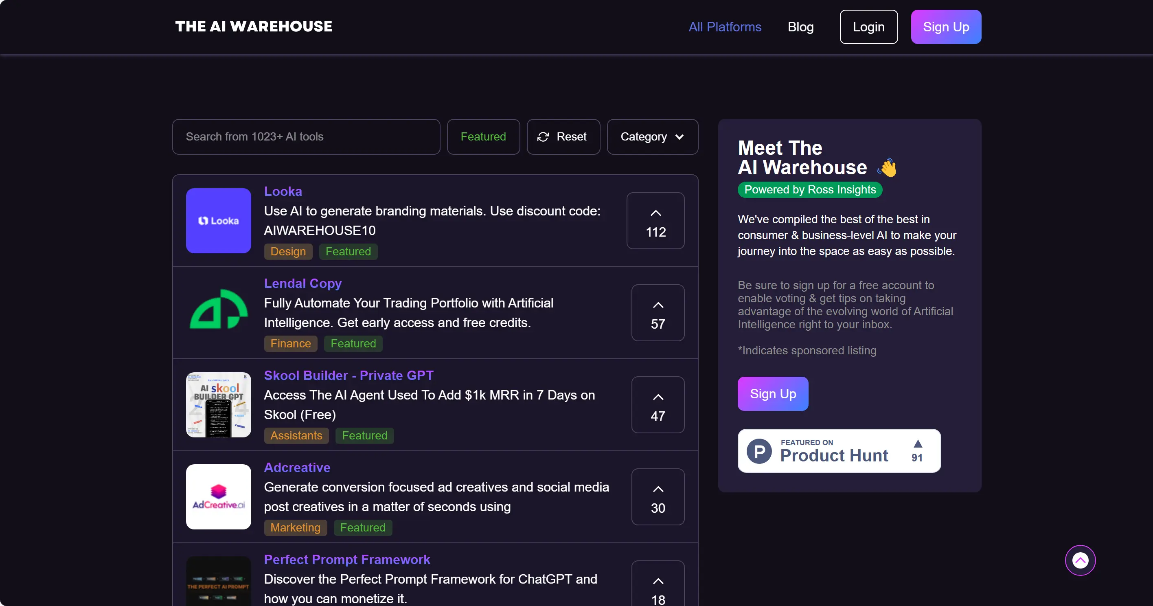Click the Reset filters button
The image size is (1153, 606).
click(x=563, y=136)
